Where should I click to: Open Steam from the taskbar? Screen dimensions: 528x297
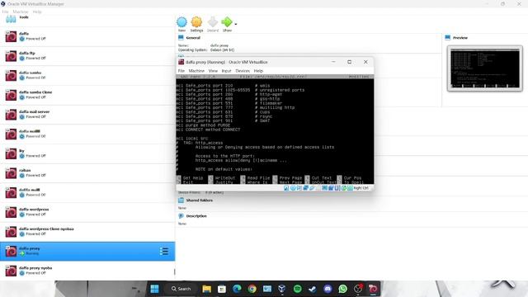[x=312, y=289]
